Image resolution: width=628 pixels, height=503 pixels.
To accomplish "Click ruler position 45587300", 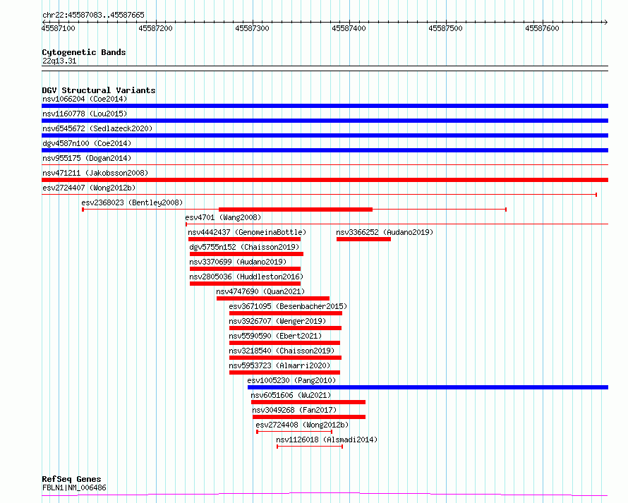I will coord(253,28).
